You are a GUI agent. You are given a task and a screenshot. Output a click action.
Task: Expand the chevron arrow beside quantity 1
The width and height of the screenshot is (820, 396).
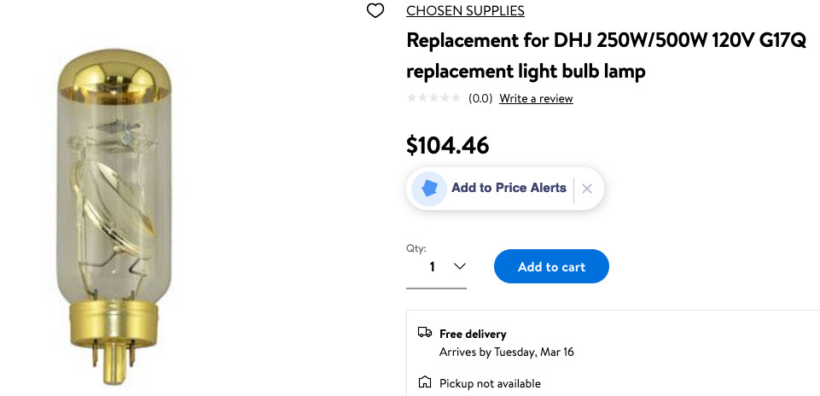(x=460, y=266)
